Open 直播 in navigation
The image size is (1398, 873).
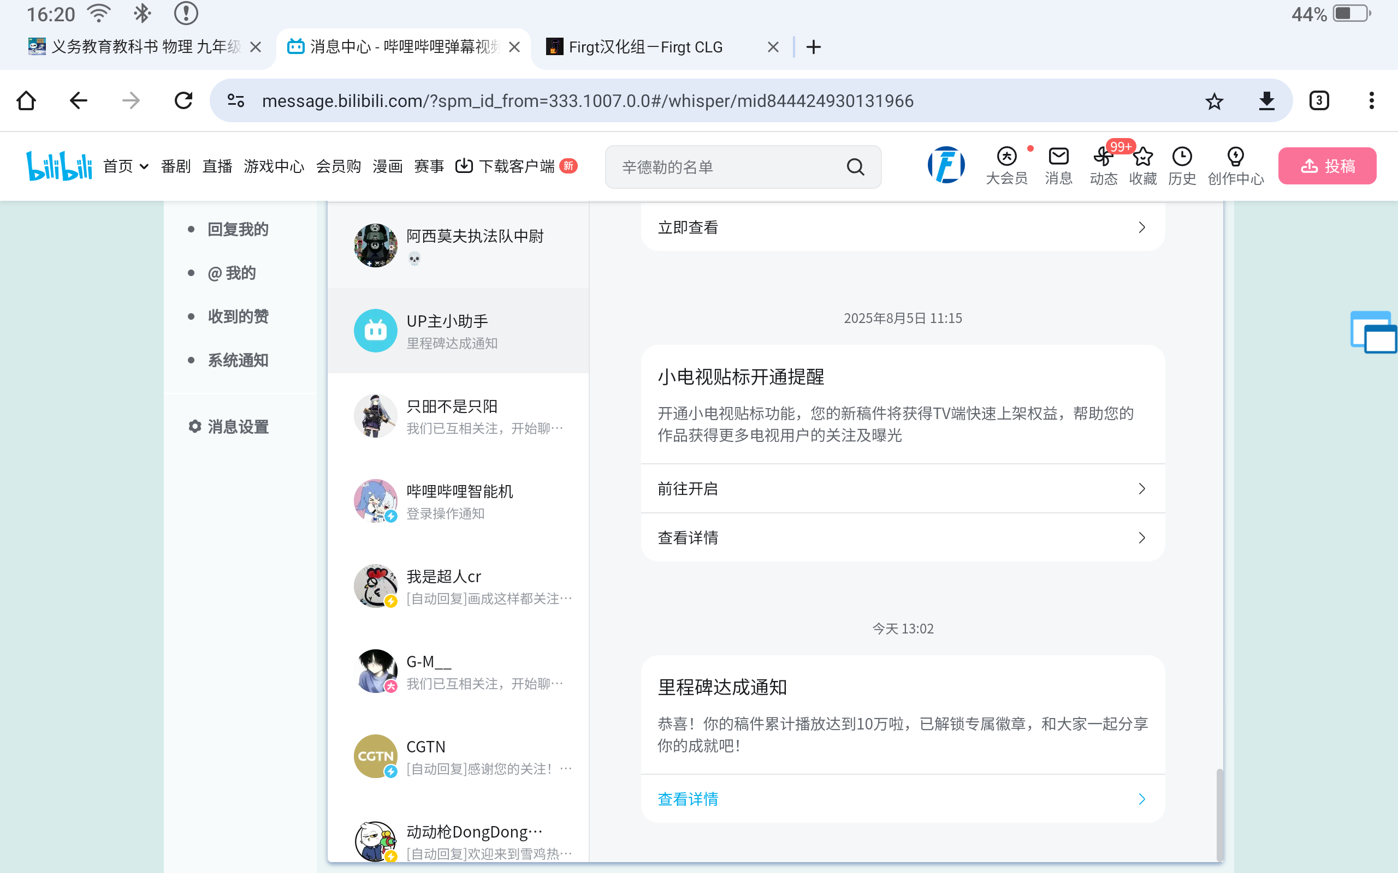coord(217,166)
